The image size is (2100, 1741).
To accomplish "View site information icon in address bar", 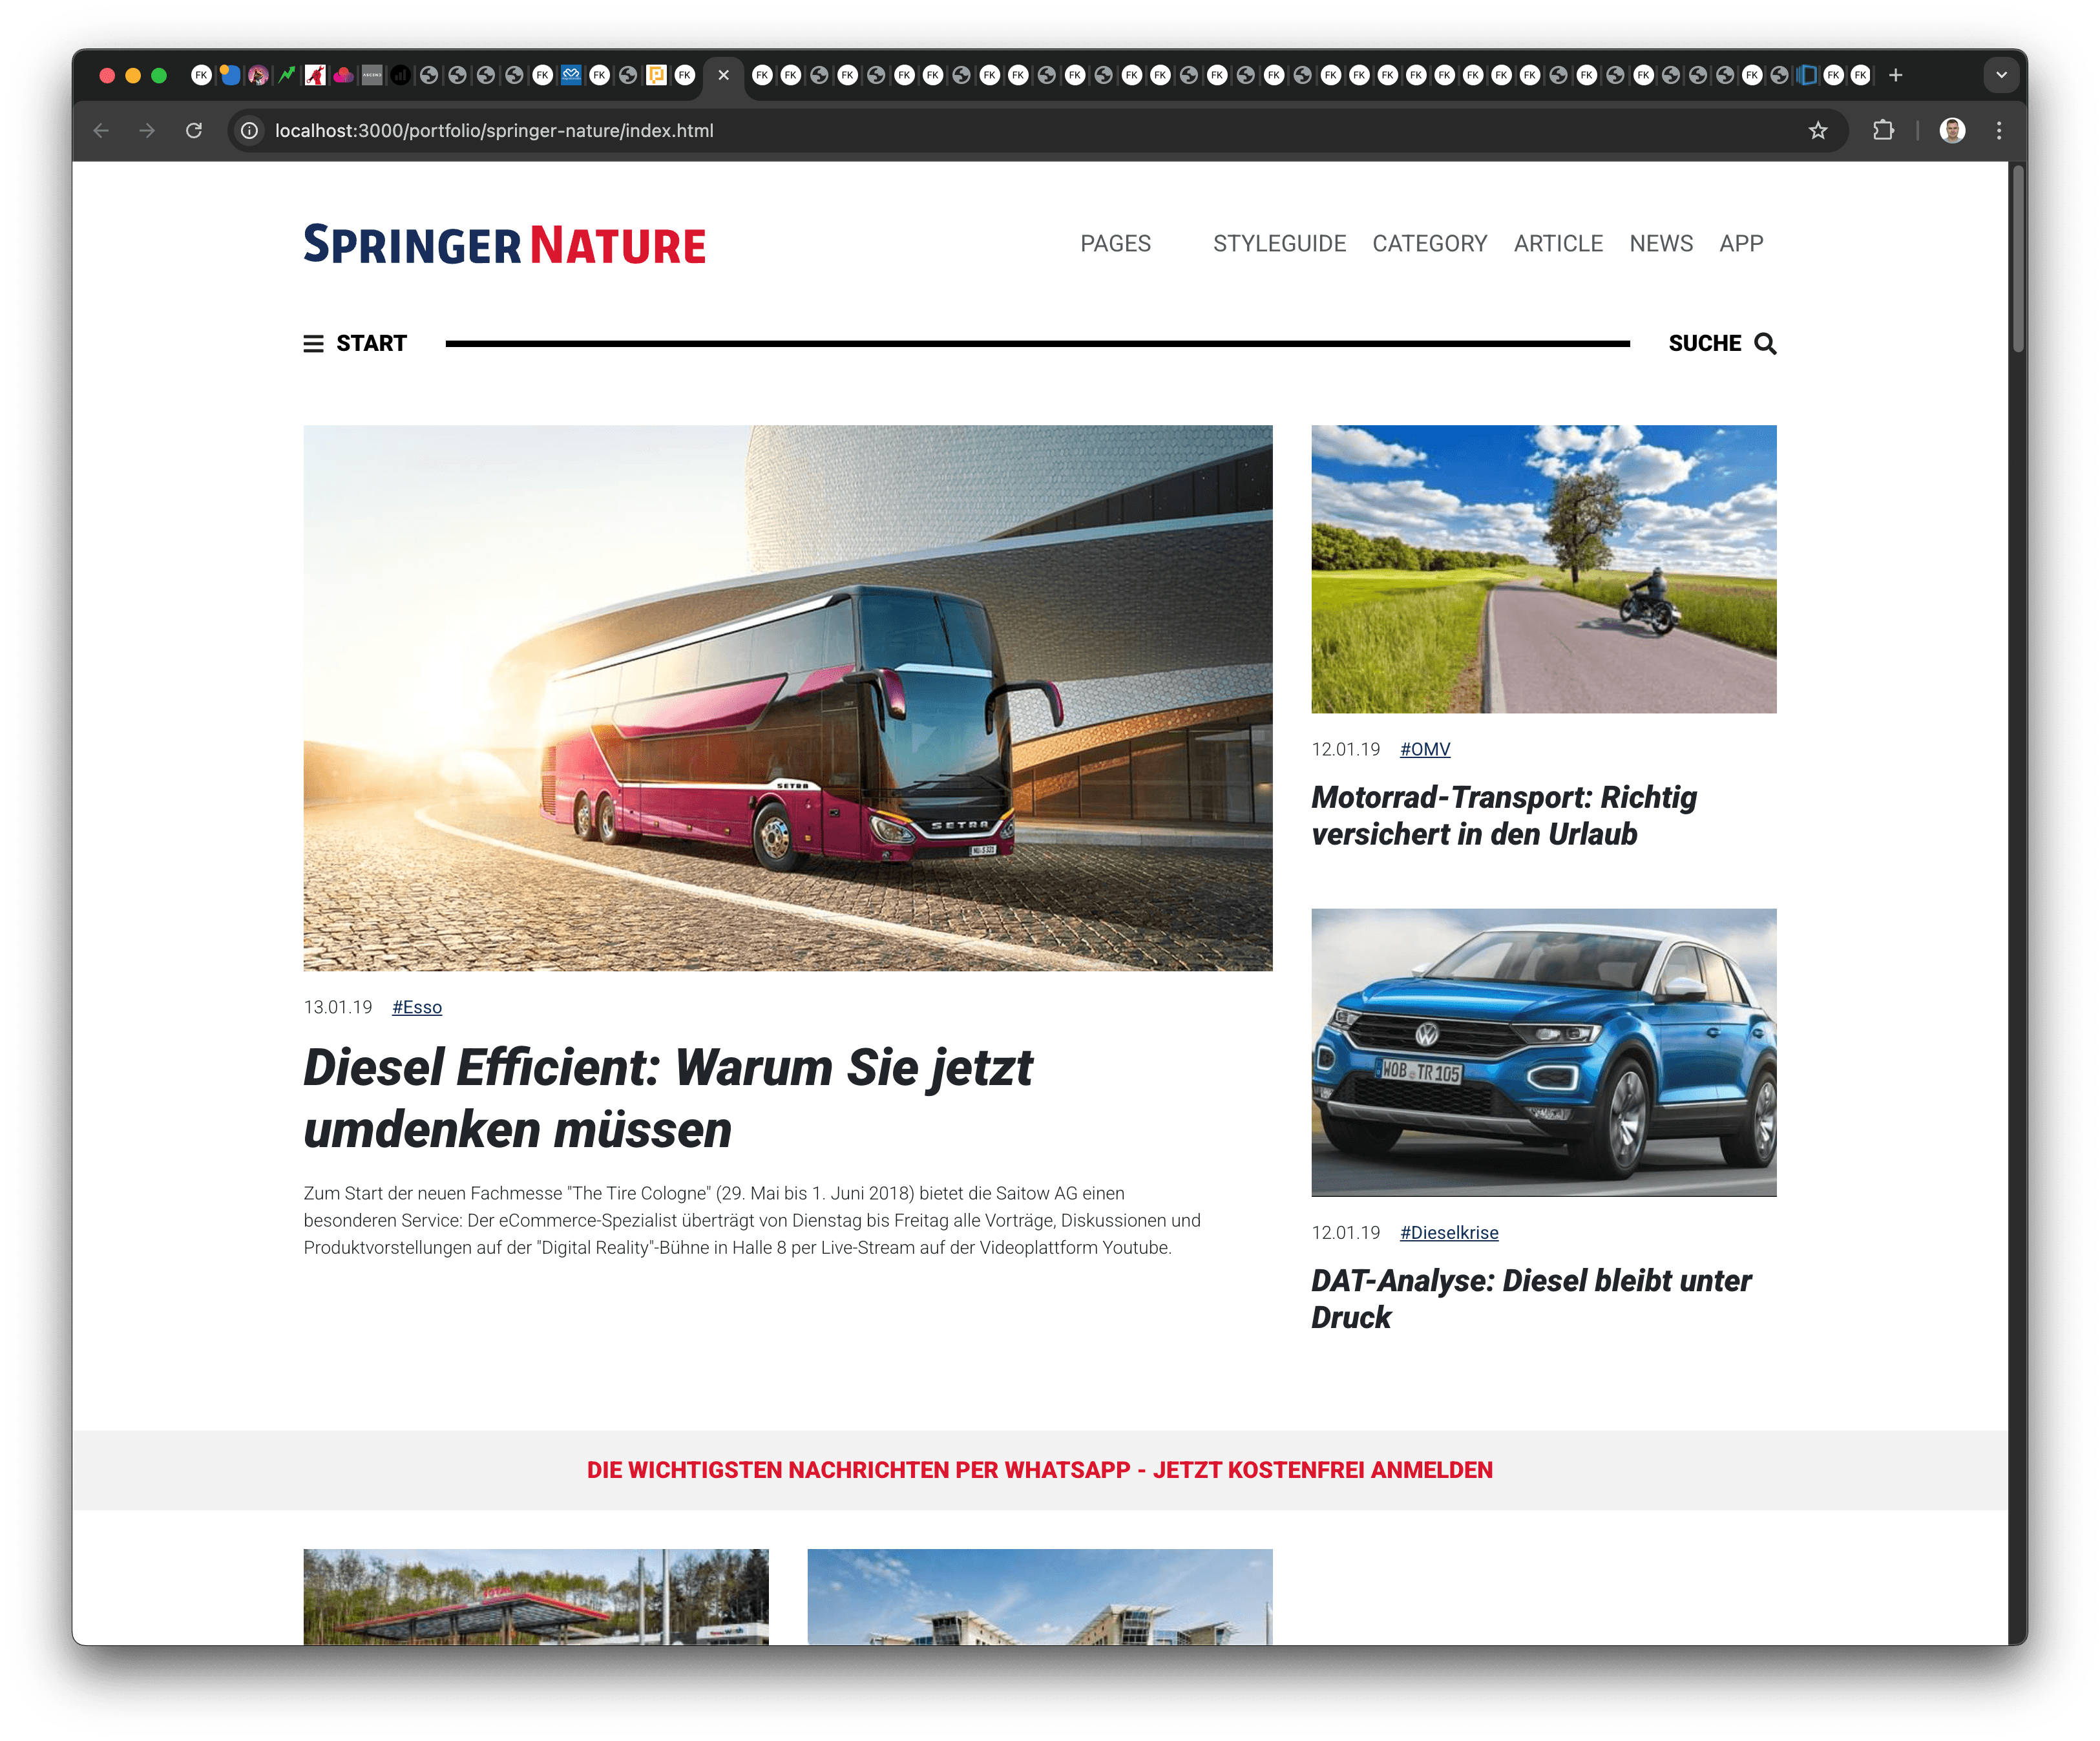I will (250, 131).
